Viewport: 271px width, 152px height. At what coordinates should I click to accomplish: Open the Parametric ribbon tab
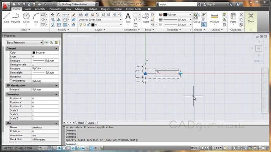55,9
